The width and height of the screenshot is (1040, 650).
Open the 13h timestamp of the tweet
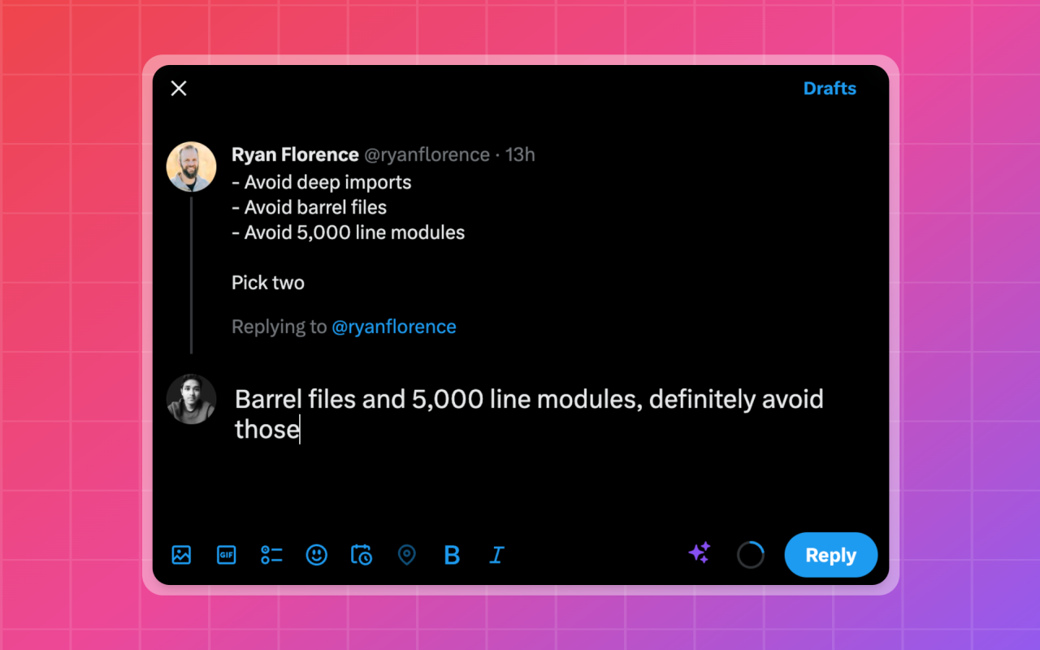[520, 154]
